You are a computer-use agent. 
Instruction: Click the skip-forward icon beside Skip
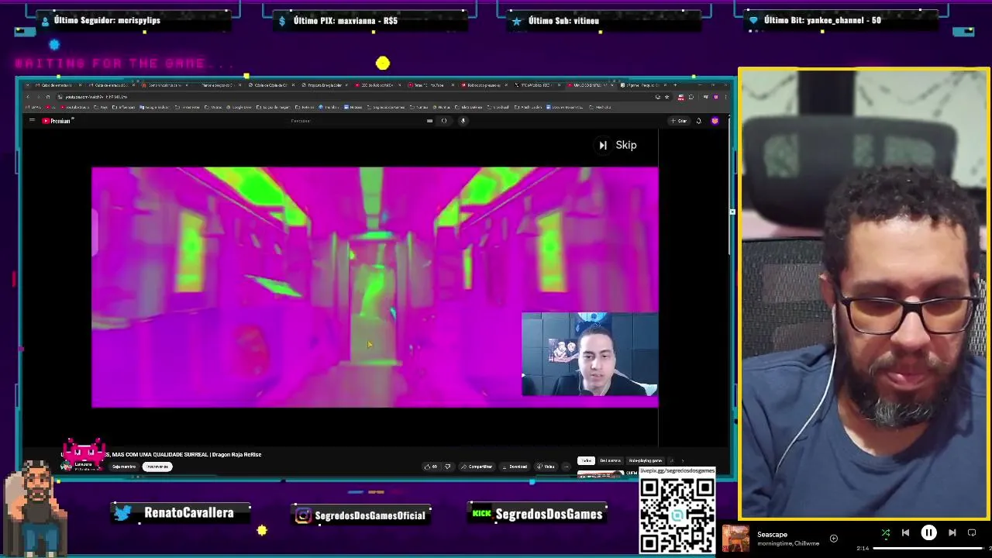pos(603,145)
